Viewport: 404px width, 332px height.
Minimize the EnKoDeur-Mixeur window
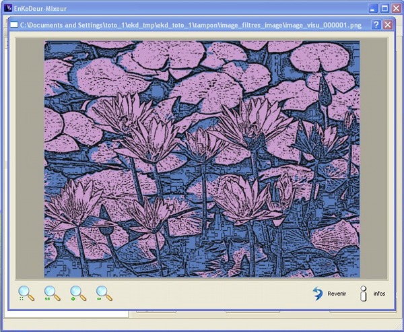[373, 8]
